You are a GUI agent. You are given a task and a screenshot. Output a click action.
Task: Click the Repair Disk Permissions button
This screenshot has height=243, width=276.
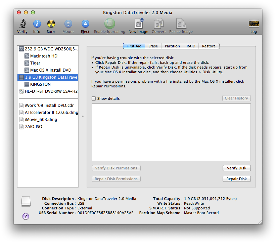(x=116, y=179)
